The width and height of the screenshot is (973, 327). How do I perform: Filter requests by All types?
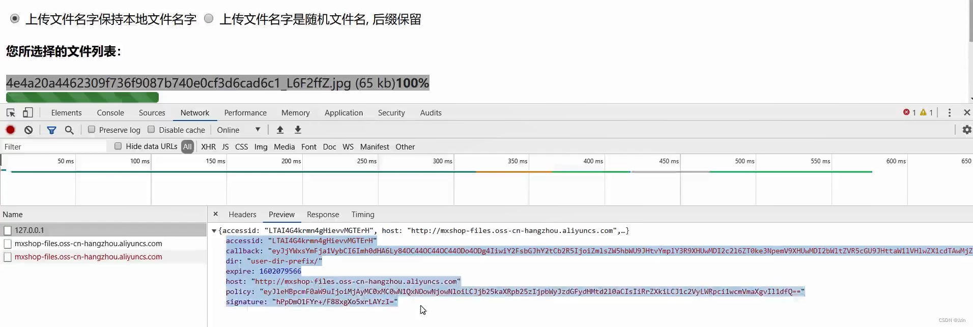(188, 146)
